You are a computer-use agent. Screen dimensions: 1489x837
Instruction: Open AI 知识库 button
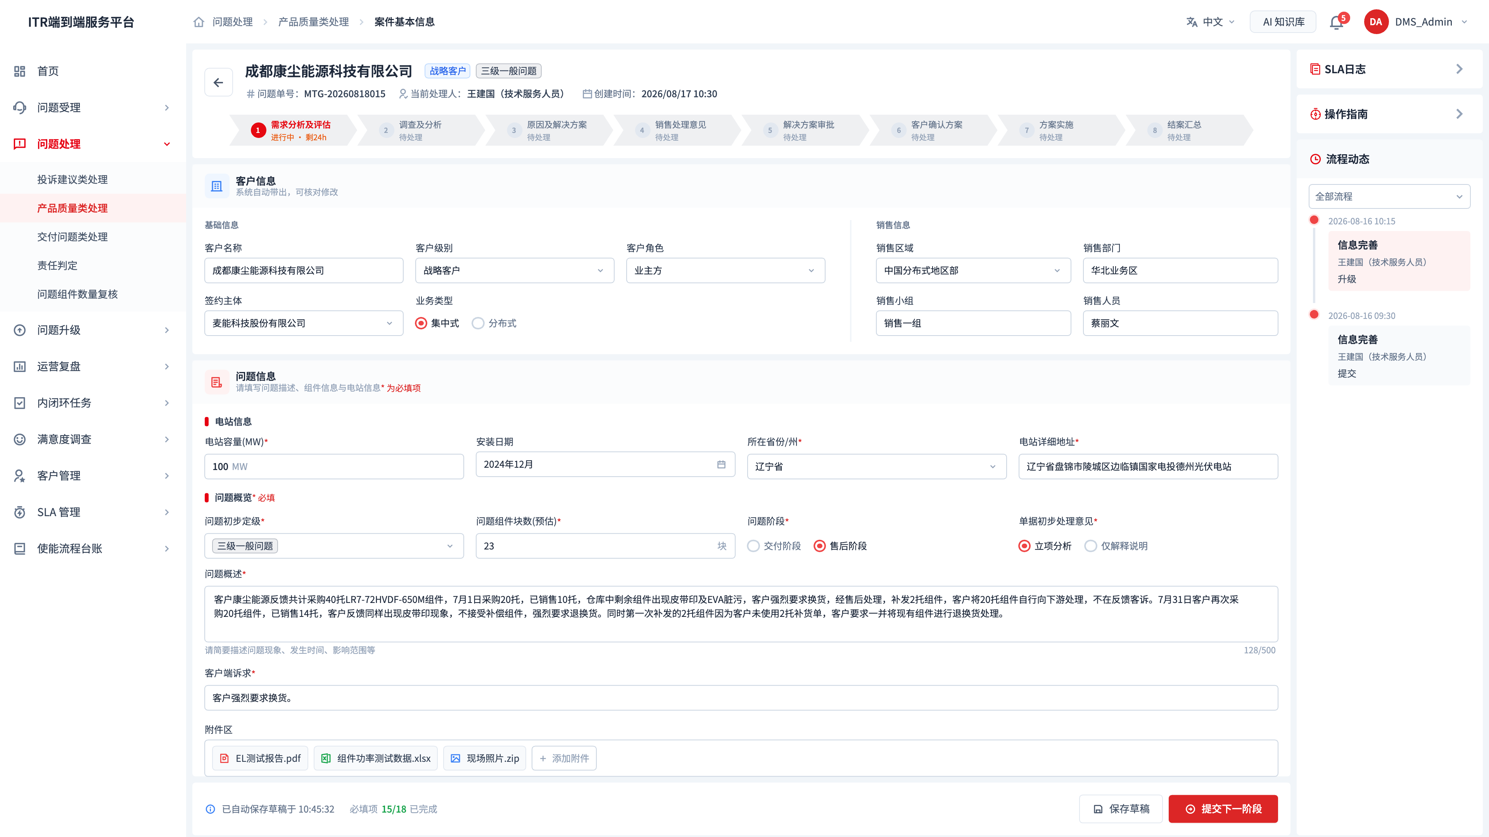tap(1283, 22)
